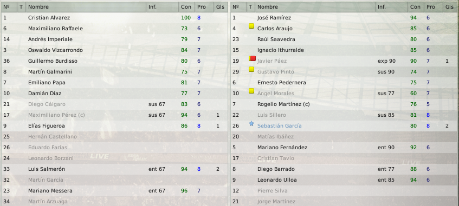Screen dimensions: 459x206
Task: Click Rogelio Martínez (c) captain row
Action: tap(345, 104)
